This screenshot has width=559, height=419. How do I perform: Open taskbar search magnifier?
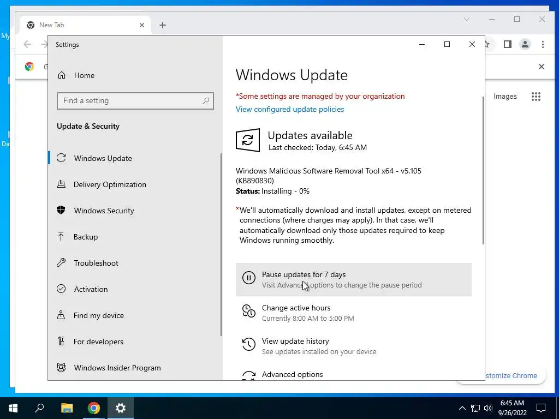coord(39,408)
